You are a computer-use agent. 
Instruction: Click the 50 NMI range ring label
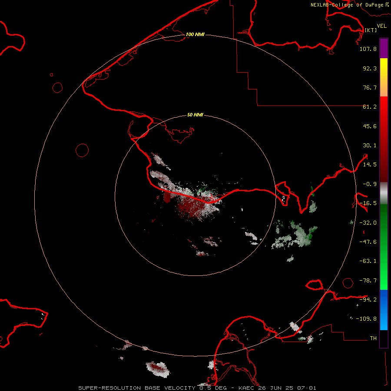(195, 115)
